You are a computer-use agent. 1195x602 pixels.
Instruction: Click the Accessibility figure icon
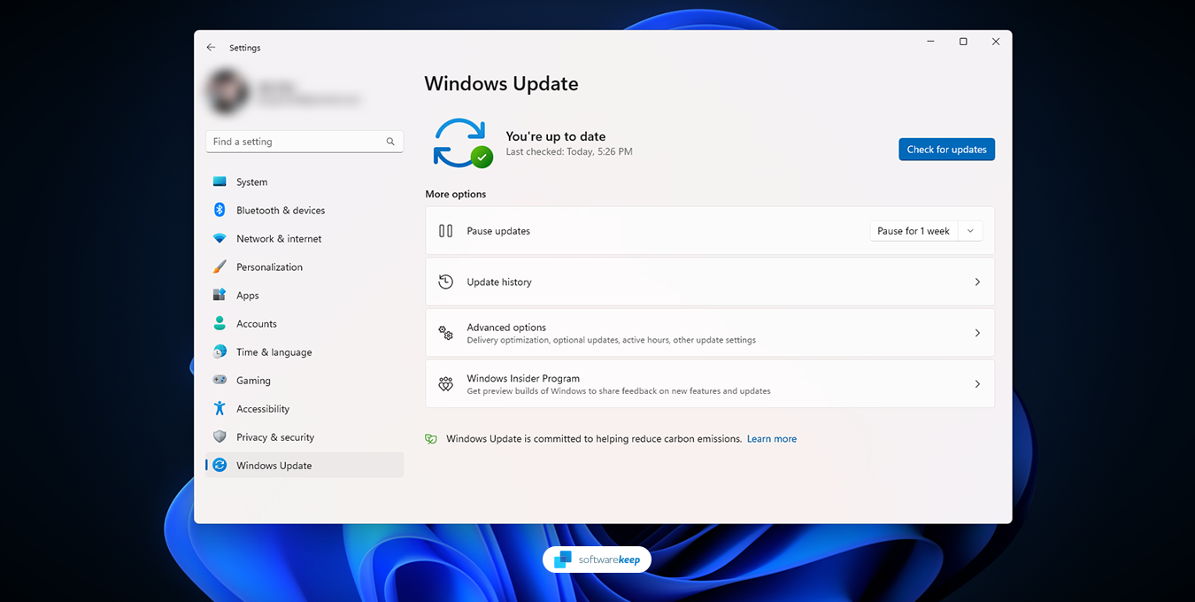coord(220,408)
